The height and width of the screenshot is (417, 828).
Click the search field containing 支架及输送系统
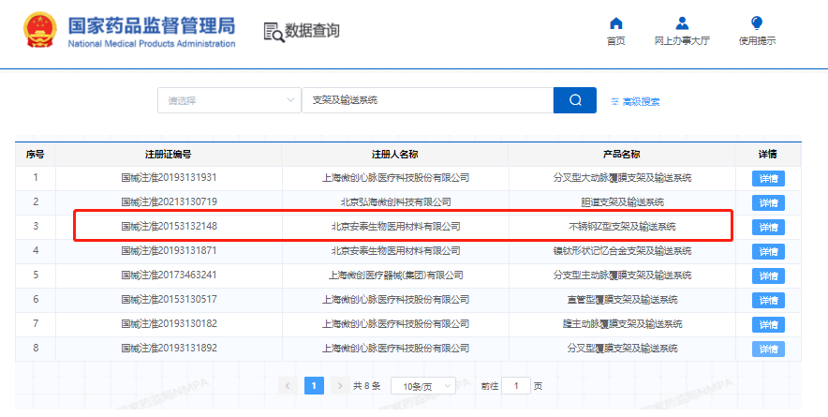[427, 100]
